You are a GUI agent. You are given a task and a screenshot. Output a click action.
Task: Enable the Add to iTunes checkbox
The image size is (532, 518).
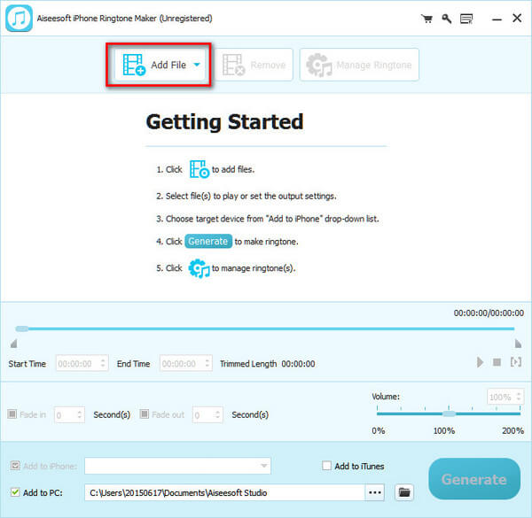pos(327,467)
